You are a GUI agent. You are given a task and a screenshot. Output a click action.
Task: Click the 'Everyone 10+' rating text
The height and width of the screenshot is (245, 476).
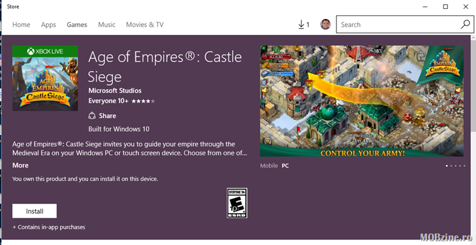click(109, 101)
